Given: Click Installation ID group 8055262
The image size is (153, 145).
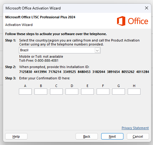Looking at the screenshot, I should pyautogui.click(x=128, y=72).
